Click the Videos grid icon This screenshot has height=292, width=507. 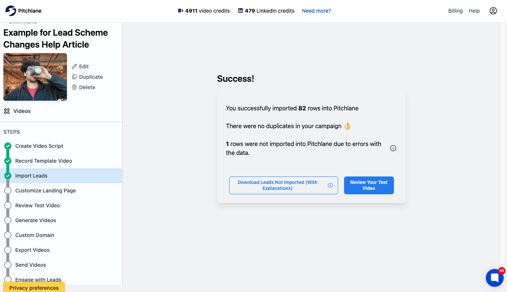click(x=7, y=111)
